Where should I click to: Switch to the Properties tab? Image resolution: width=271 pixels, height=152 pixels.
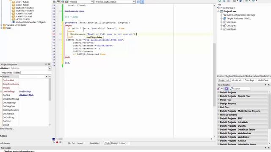pos(7,73)
